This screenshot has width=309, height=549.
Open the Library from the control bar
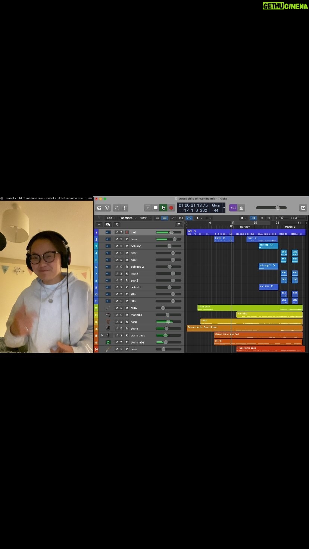(x=99, y=208)
